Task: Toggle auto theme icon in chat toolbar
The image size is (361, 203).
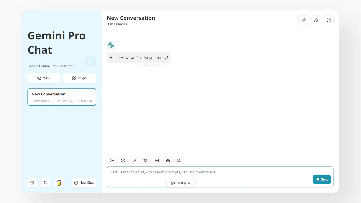Action: (123, 160)
